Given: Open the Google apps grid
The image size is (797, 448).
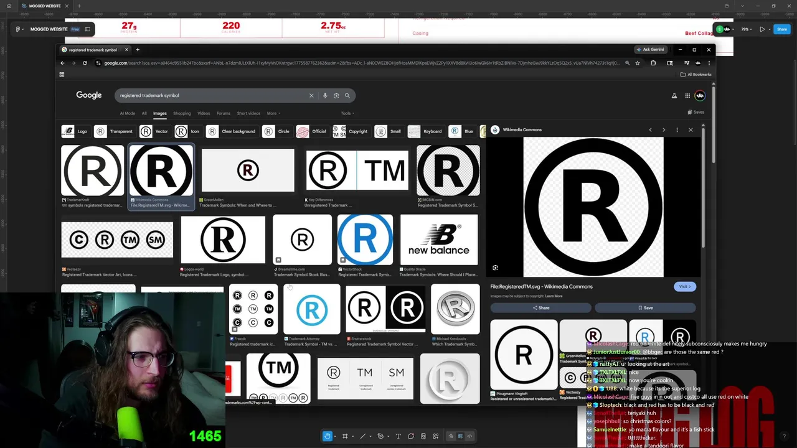Looking at the screenshot, I should (687, 96).
